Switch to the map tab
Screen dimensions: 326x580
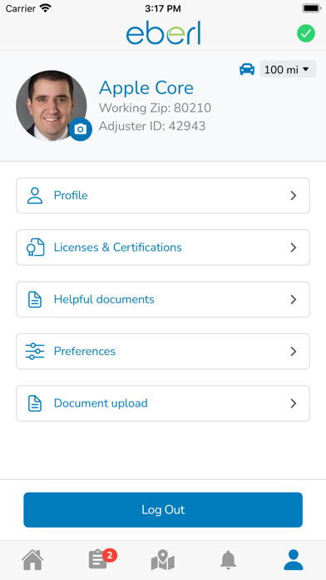tap(163, 560)
